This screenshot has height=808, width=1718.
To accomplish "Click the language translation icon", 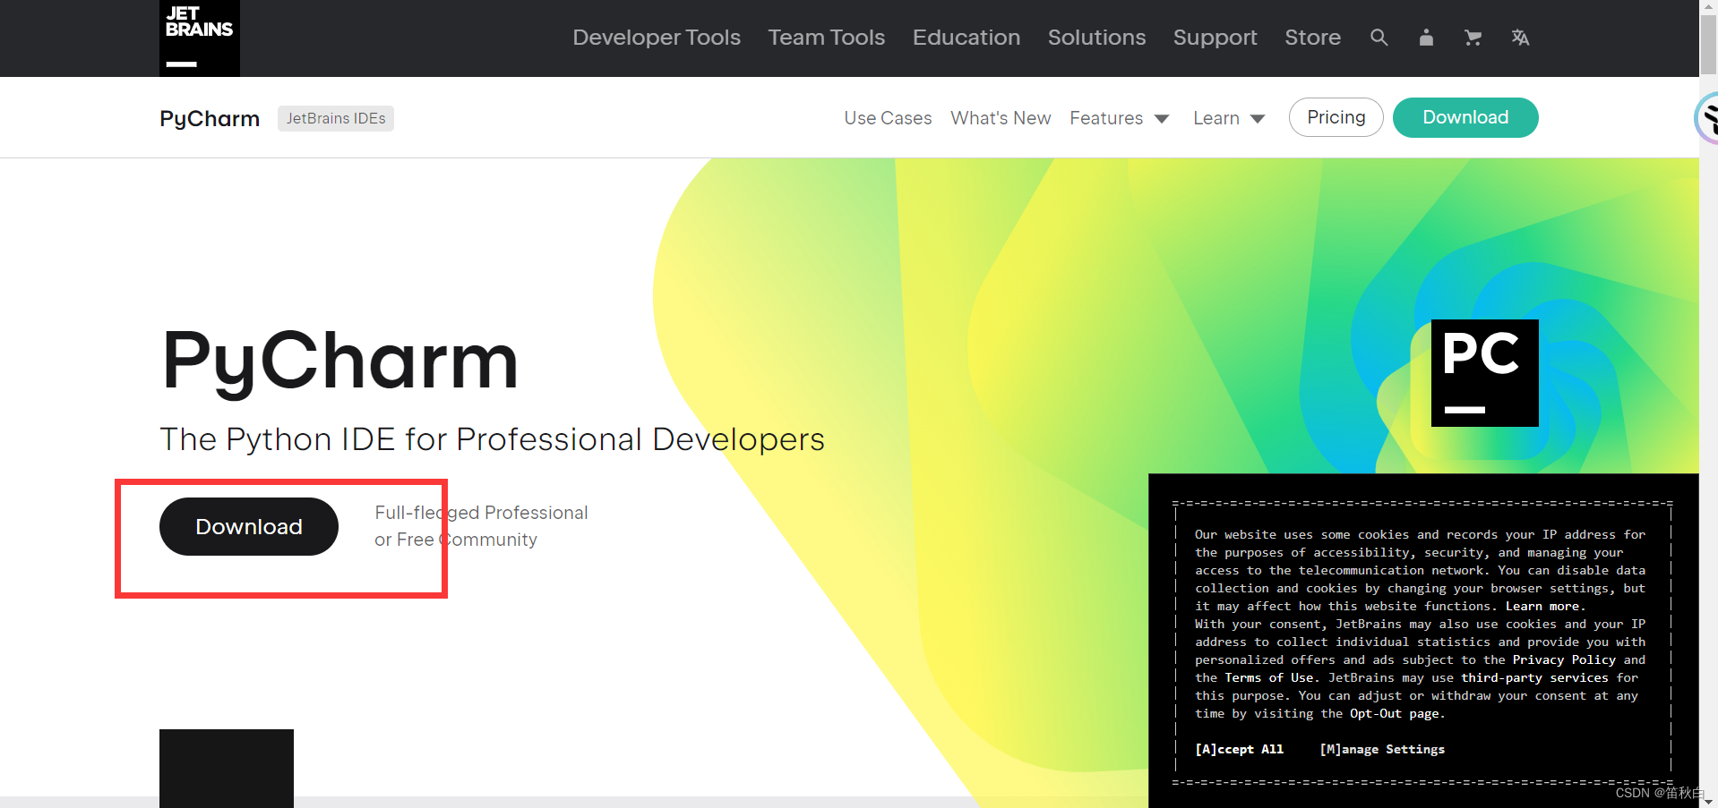I will point(1520,38).
